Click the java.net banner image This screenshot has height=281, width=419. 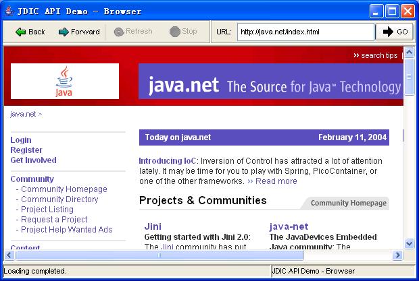[271, 82]
